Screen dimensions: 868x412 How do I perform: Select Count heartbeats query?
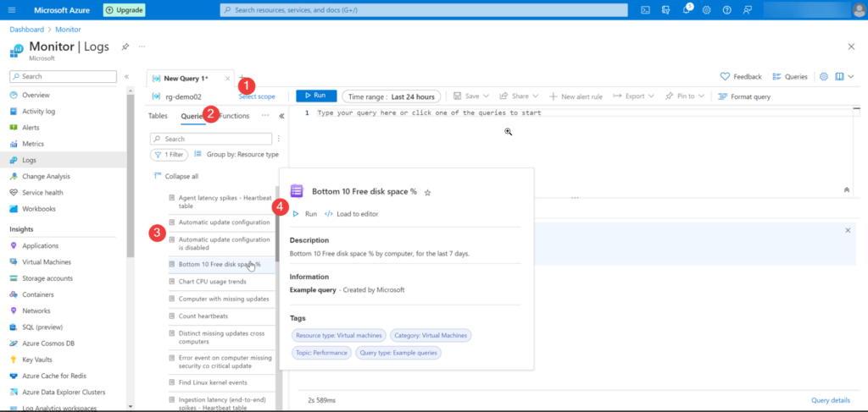coord(203,316)
